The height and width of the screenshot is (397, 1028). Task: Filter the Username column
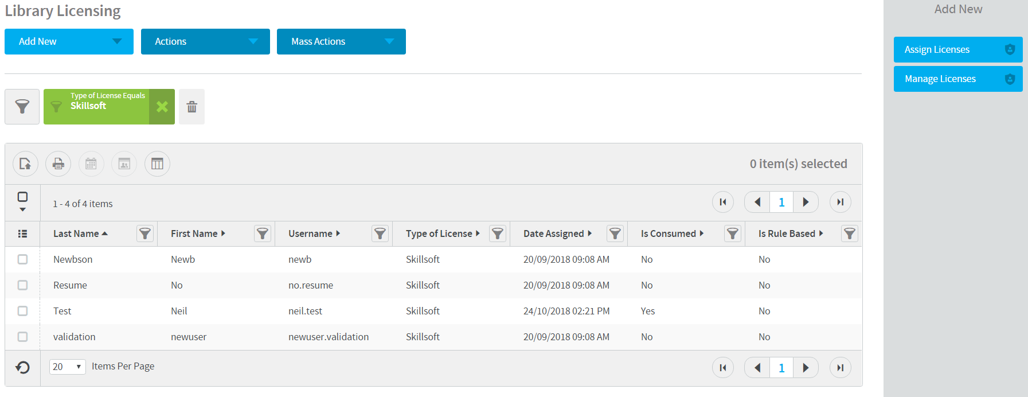pyautogui.click(x=380, y=233)
